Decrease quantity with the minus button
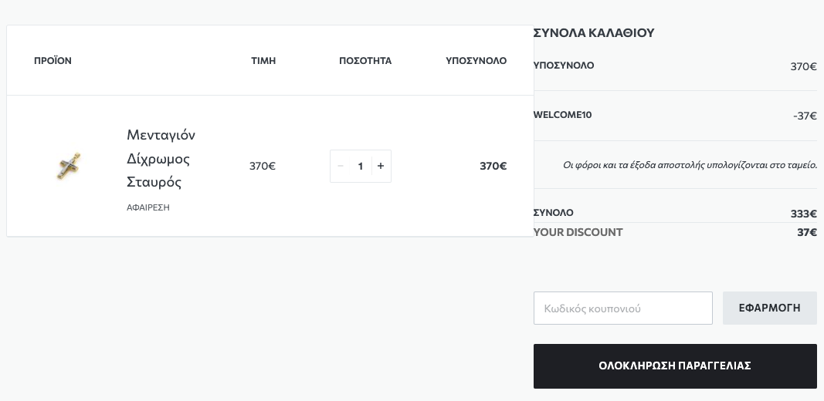The height and width of the screenshot is (401, 824). pos(341,166)
